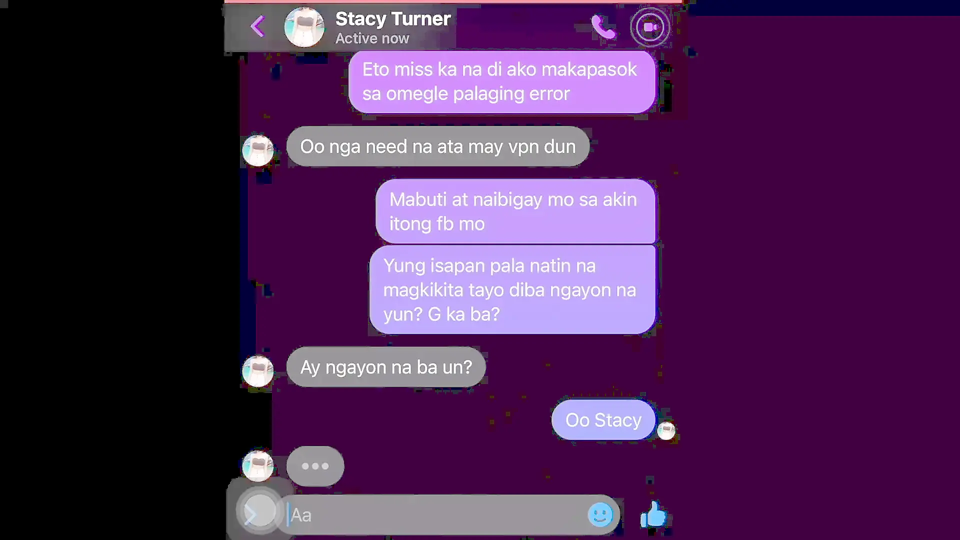Send a thumbs-up like
The image size is (960, 540).
click(x=653, y=514)
